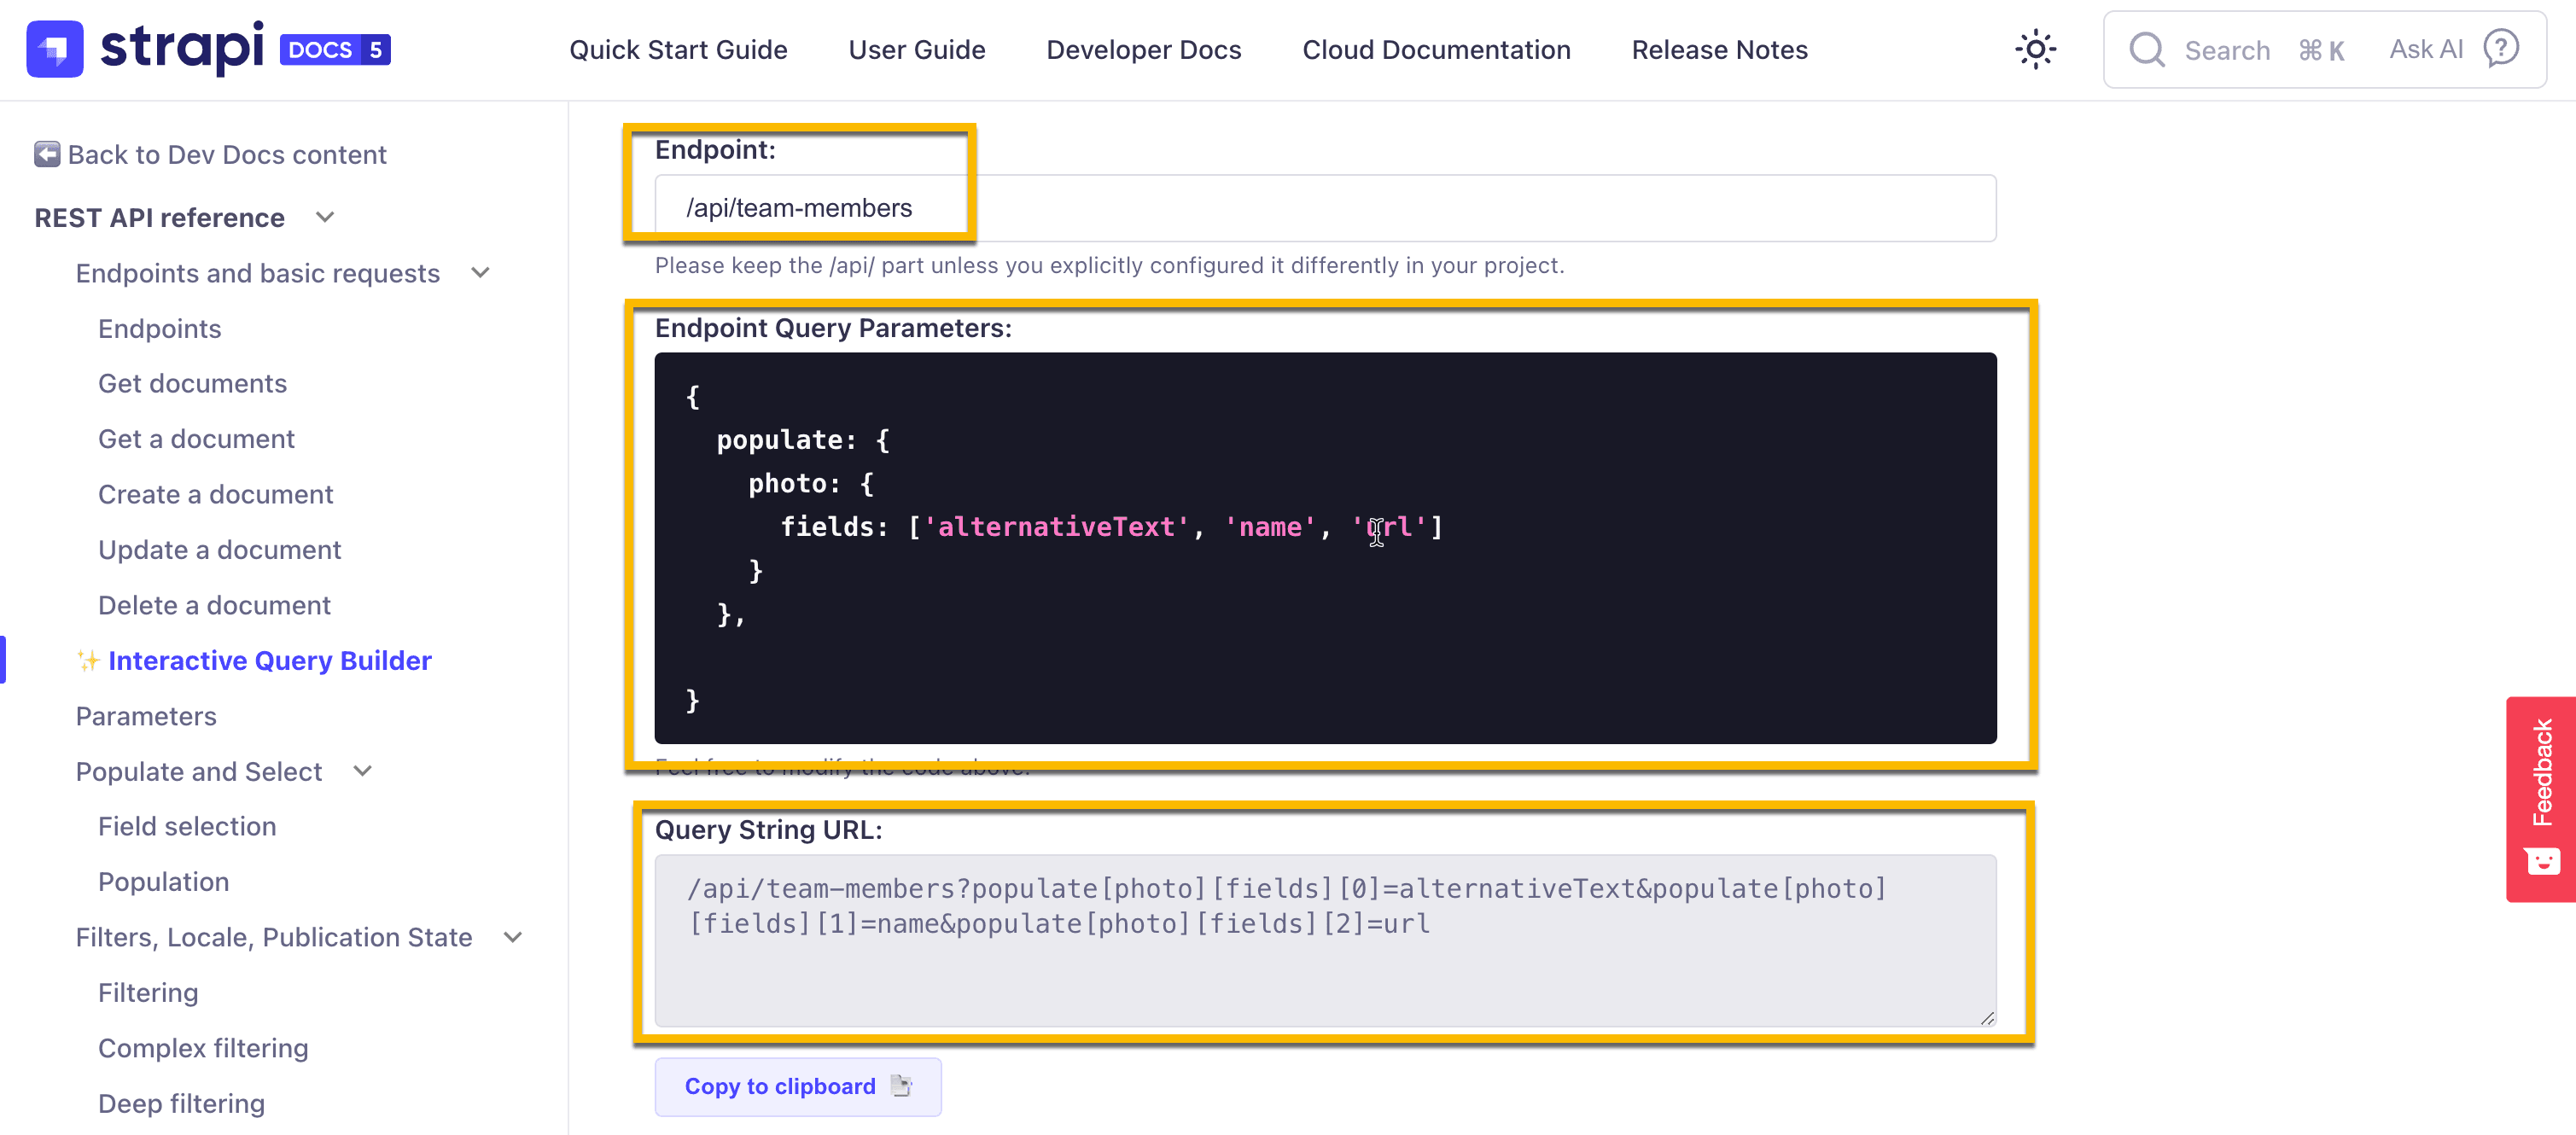This screenshot has height=1135, width=2576.
Task: Open Deep filtering sidebar page
Action: [182, 1103]
